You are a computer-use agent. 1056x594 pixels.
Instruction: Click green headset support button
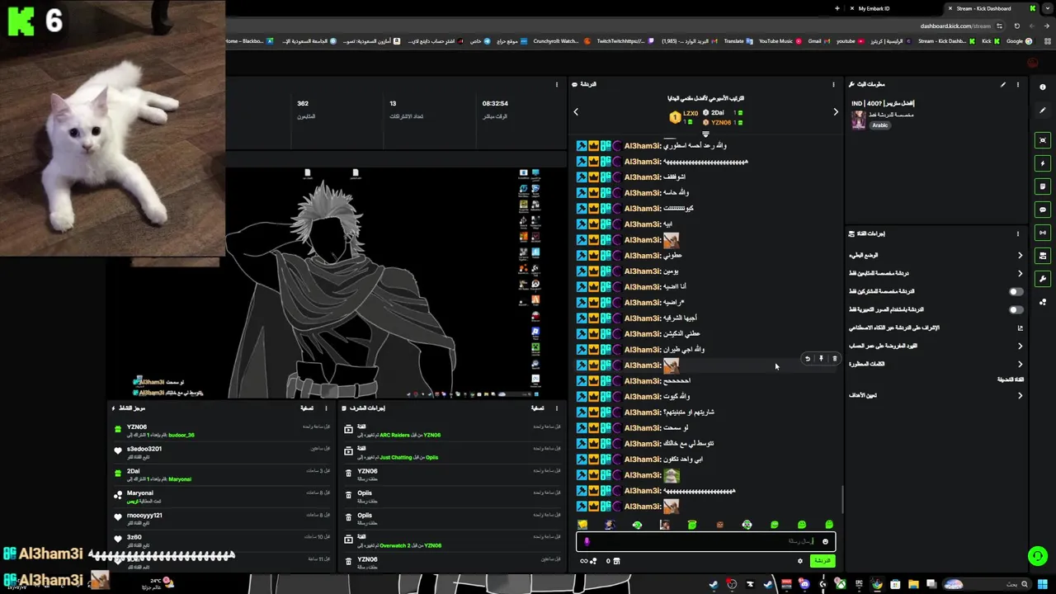pyautogui.click(x=1038, y=556)
